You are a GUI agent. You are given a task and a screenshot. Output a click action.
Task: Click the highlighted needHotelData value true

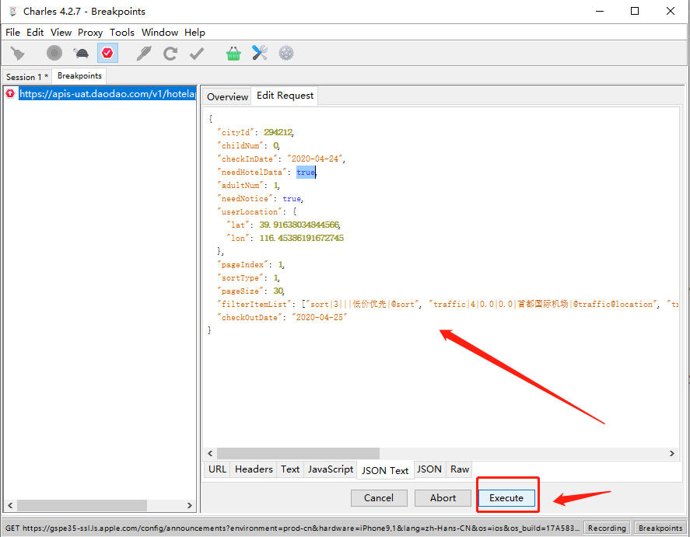(x=306, y=172)
